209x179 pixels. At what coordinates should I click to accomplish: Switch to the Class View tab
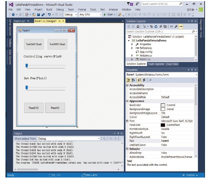point(172,64)
